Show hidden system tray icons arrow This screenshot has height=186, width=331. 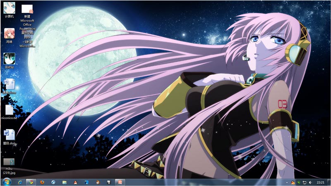287,182
